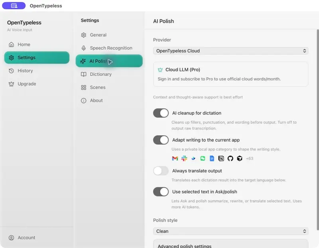The height and width of the screenshot is (248, 319).
Task: Select the highlighted Settings item in left sidebar
Action: [x=37, y=57]
